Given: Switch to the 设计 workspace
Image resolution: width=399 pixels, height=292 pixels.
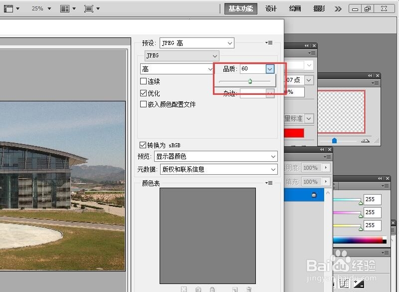Looking at the screenshot, I should pos(271,8).
